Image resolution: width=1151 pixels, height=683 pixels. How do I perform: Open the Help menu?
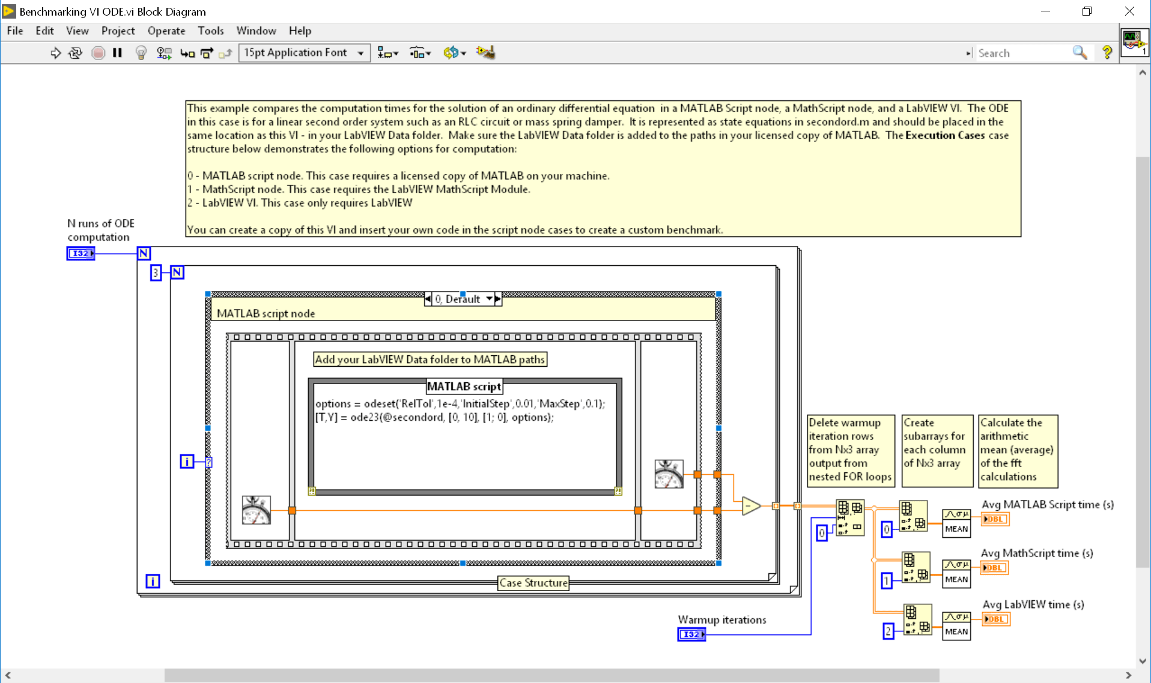pos(300,31)
